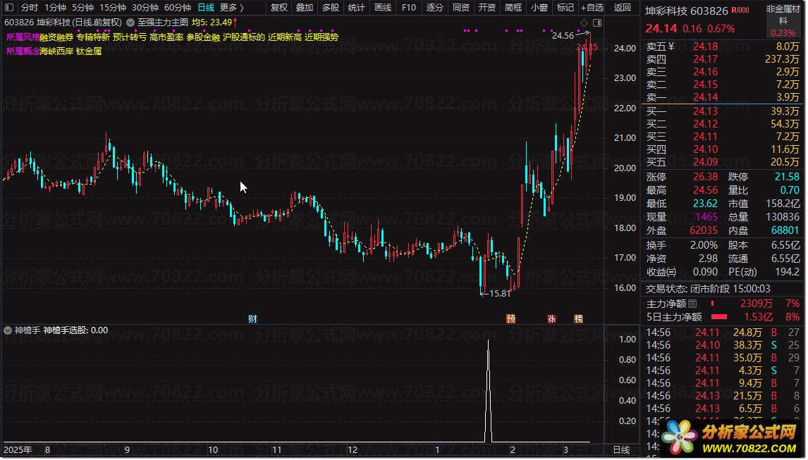This screenshot has width=808, height=460.
Task: Click the 买一 price 24.13
Action: click(706, 111)
